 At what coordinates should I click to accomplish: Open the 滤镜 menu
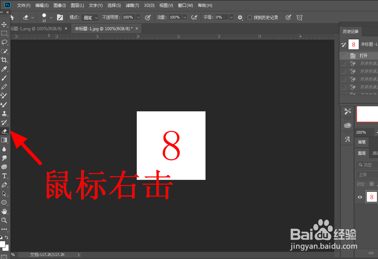132,5
